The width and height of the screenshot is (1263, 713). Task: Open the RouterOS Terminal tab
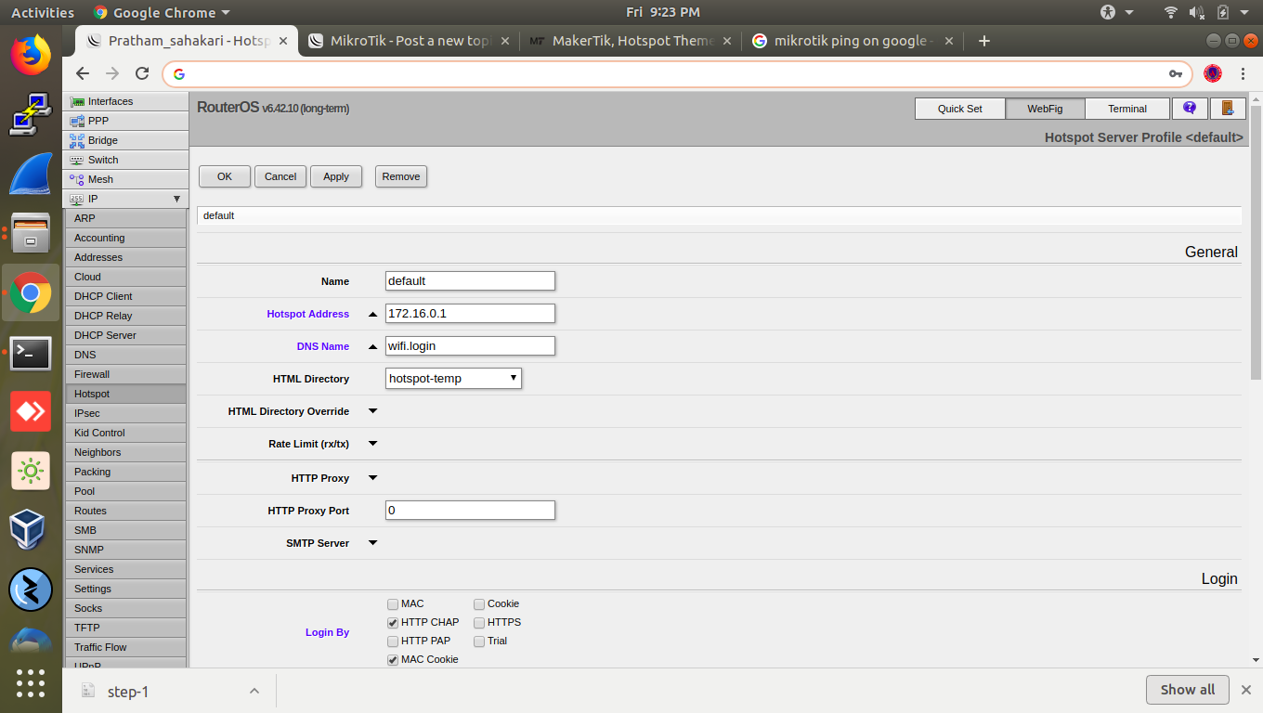point(1127,109)
